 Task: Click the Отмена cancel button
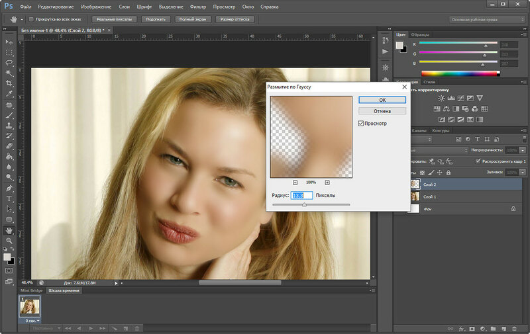382,111
